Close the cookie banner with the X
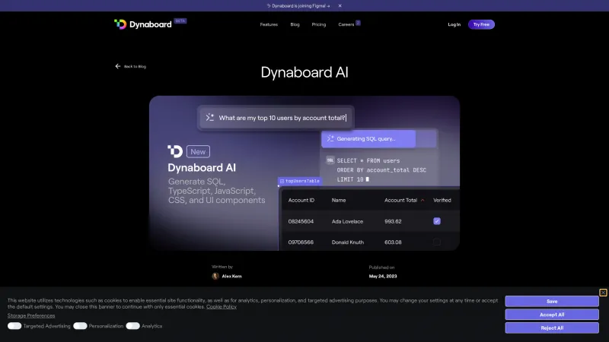The width and height of the screenshot is (609, 342). click(x=603, y=293)
